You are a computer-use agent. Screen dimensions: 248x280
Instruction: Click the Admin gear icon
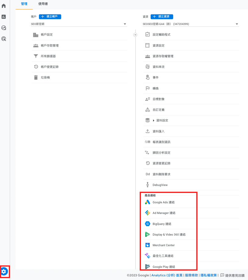point(4,271)
